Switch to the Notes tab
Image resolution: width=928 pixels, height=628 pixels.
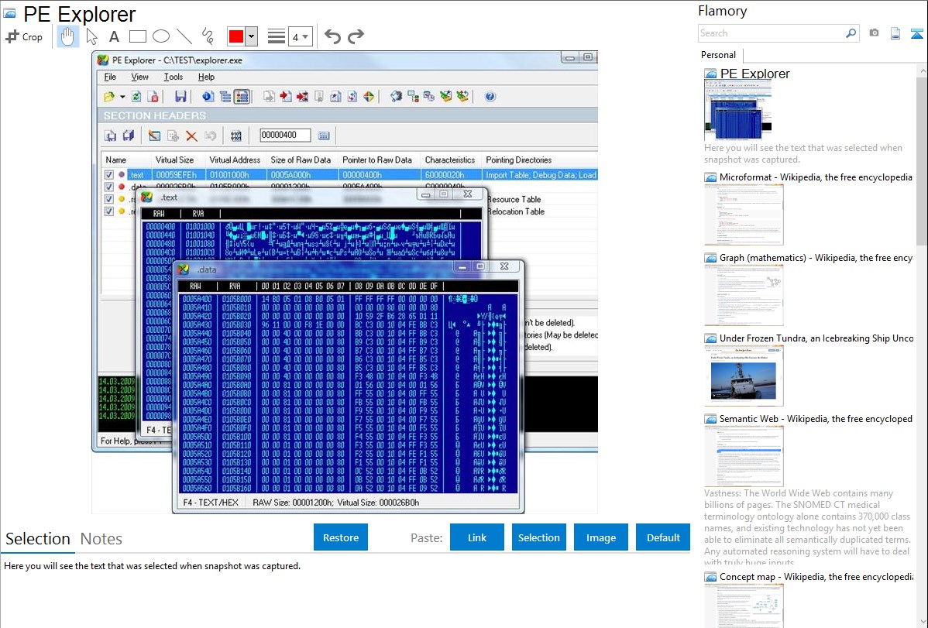click(x=101, y=539)
